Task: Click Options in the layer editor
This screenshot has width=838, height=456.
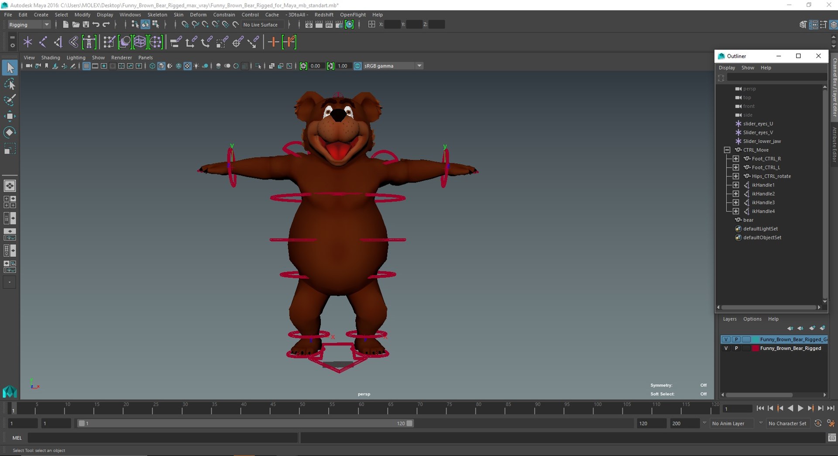Action: point(752,319)
